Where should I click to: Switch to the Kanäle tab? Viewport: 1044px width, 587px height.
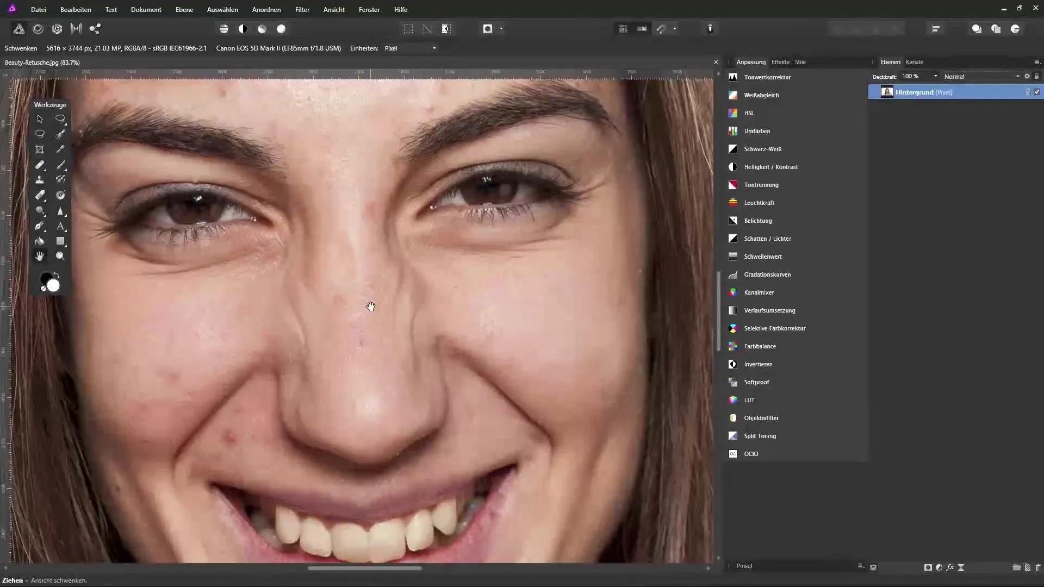coord(915,62)
